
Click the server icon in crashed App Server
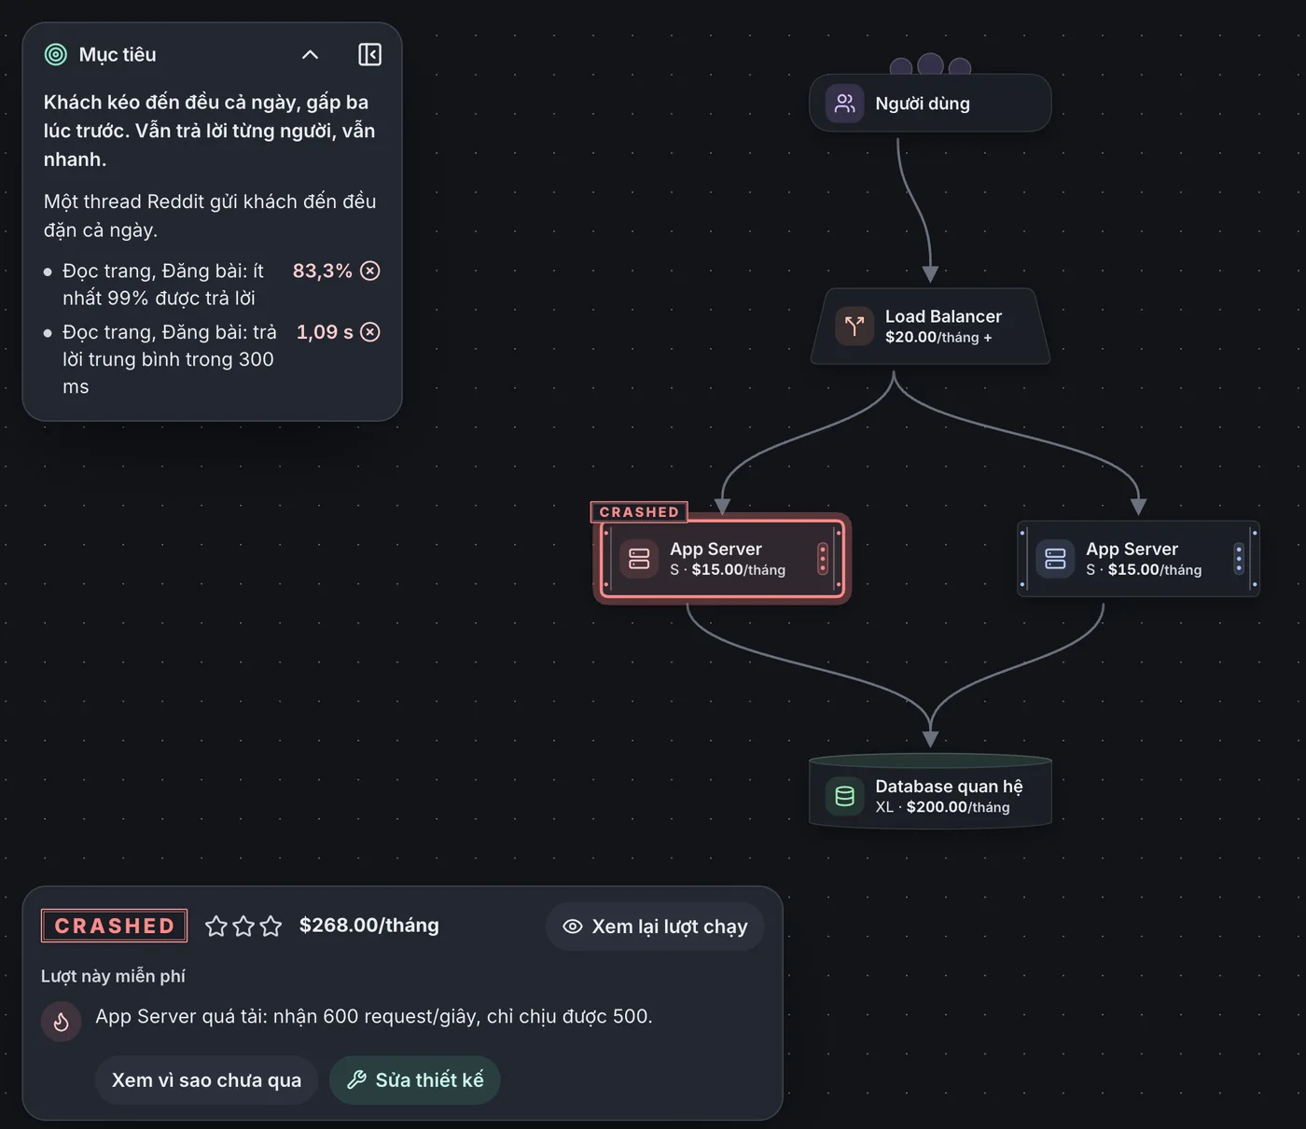(639, 558)
